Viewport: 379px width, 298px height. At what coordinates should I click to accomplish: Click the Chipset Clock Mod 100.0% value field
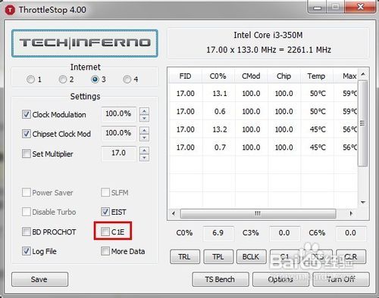click(x=118, y=134)
